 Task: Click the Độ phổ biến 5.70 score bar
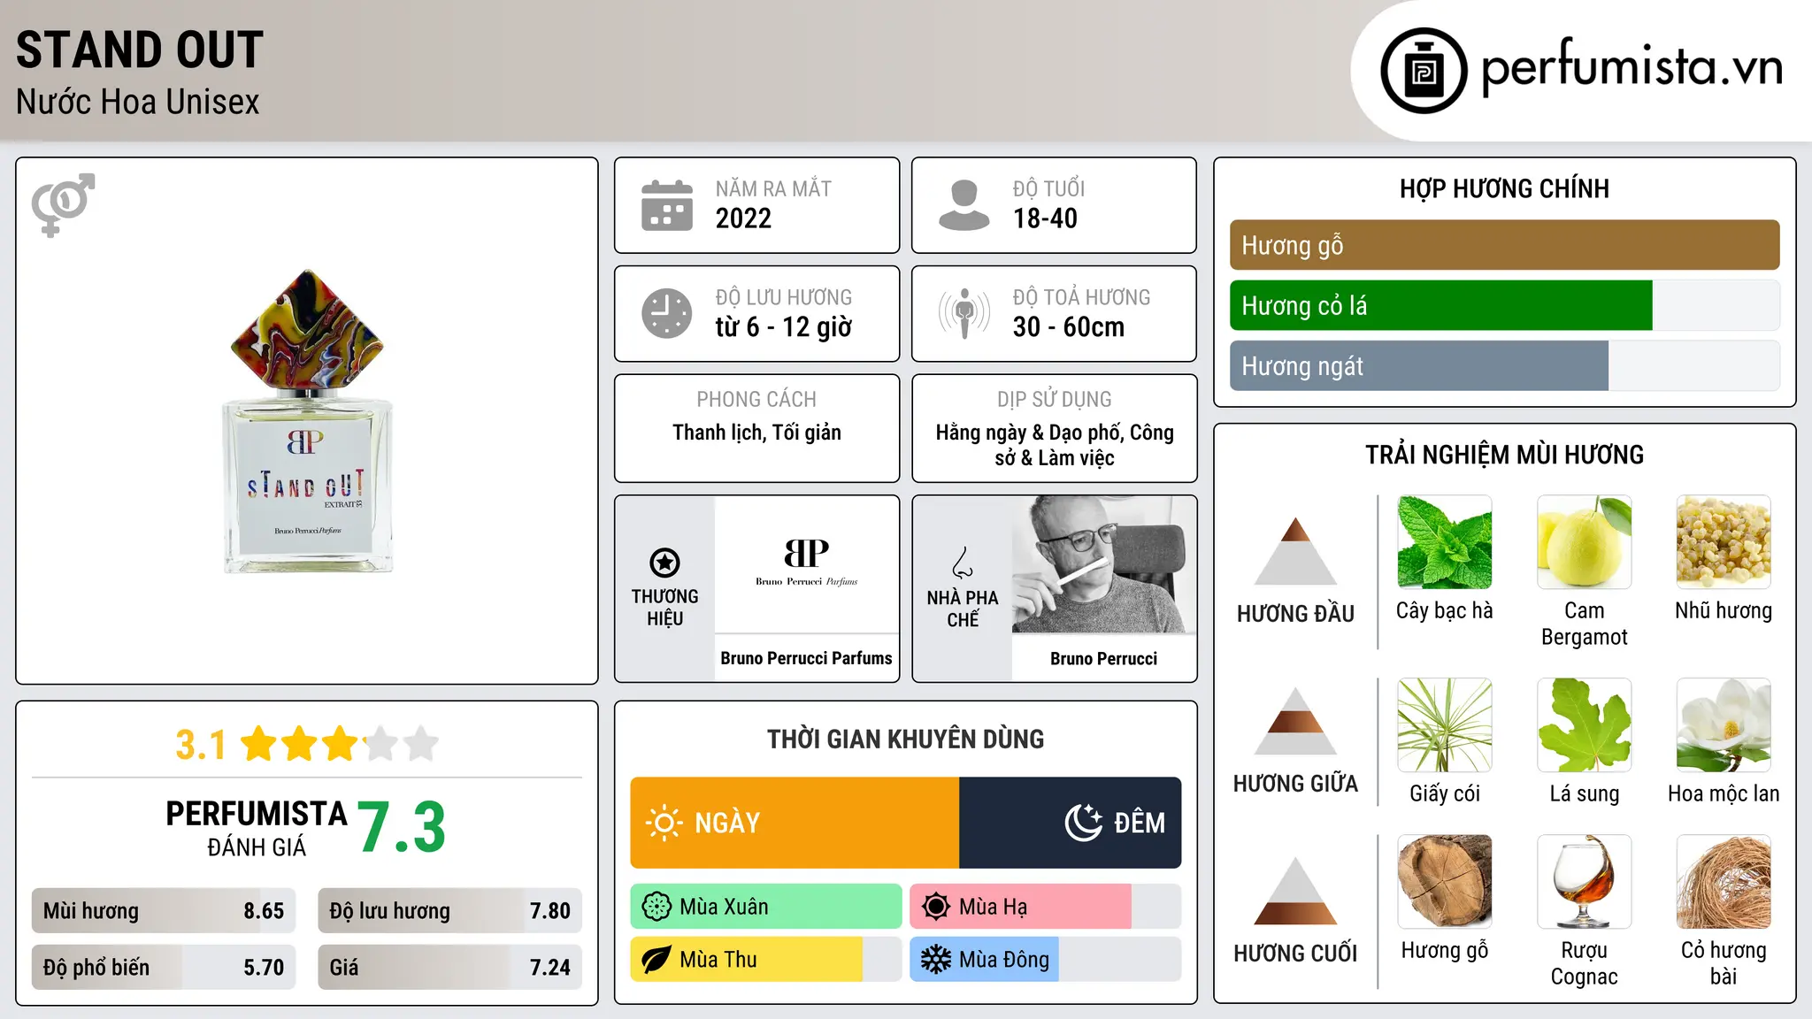(164, 968)
